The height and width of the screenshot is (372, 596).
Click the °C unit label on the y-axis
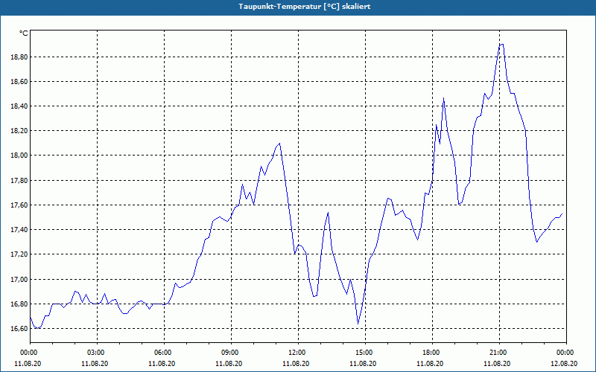click(24, 33)
